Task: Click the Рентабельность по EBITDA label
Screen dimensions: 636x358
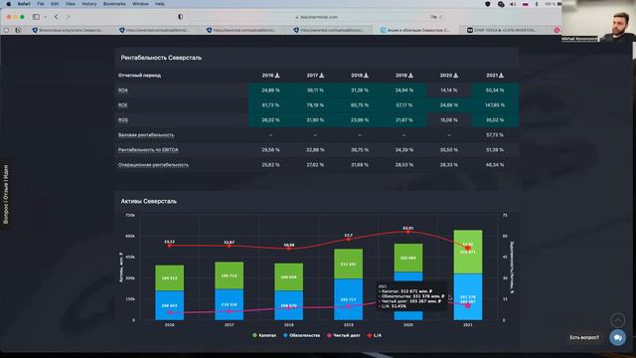Action: [x=148, y=150]
